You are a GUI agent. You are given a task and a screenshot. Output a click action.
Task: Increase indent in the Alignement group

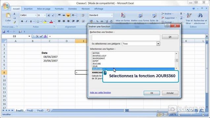point(78,21)
